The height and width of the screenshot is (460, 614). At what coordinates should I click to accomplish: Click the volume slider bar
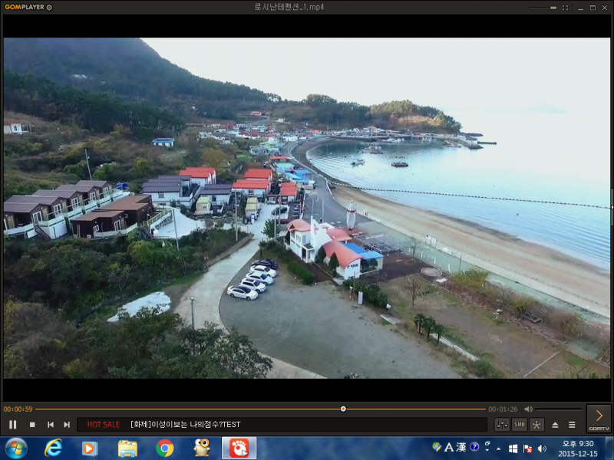tap(559, 409)
